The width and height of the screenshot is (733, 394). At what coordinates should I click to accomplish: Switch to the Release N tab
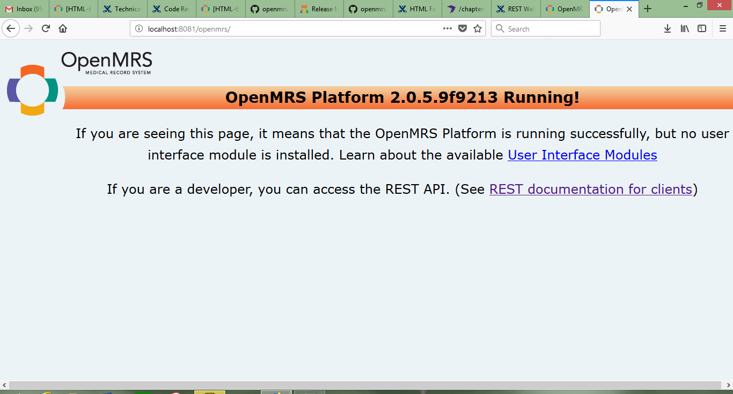point(319,9)
